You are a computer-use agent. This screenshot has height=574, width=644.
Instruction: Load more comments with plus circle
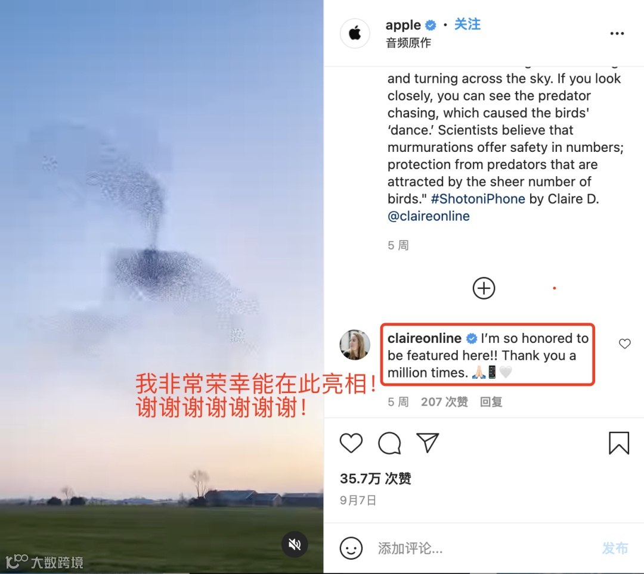(484, 288)
